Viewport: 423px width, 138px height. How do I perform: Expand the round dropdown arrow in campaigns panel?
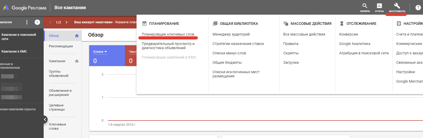tap(37, 22)
